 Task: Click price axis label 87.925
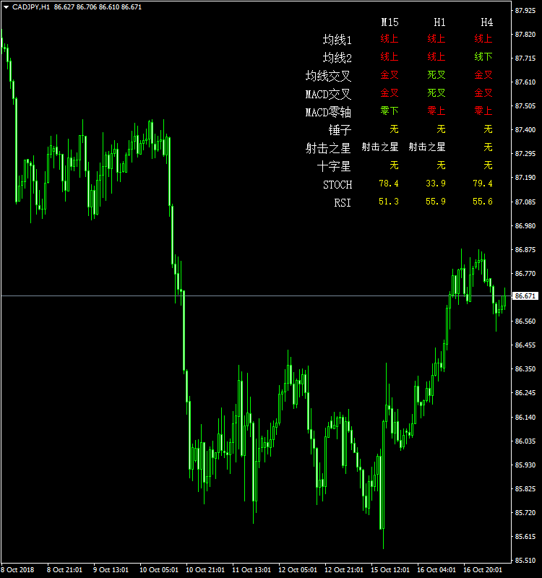(525, 11)
